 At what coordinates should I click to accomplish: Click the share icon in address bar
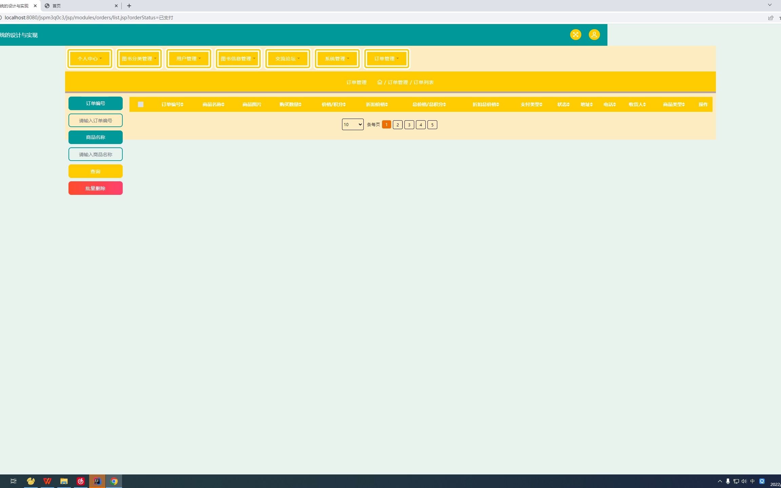[770, 18]
